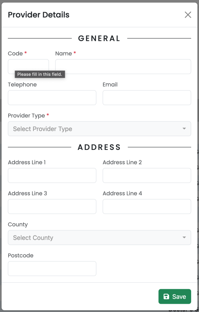Click into the Name text field
Image resolution: width=199 pixels, height=312 pixels.
[123, 67]
